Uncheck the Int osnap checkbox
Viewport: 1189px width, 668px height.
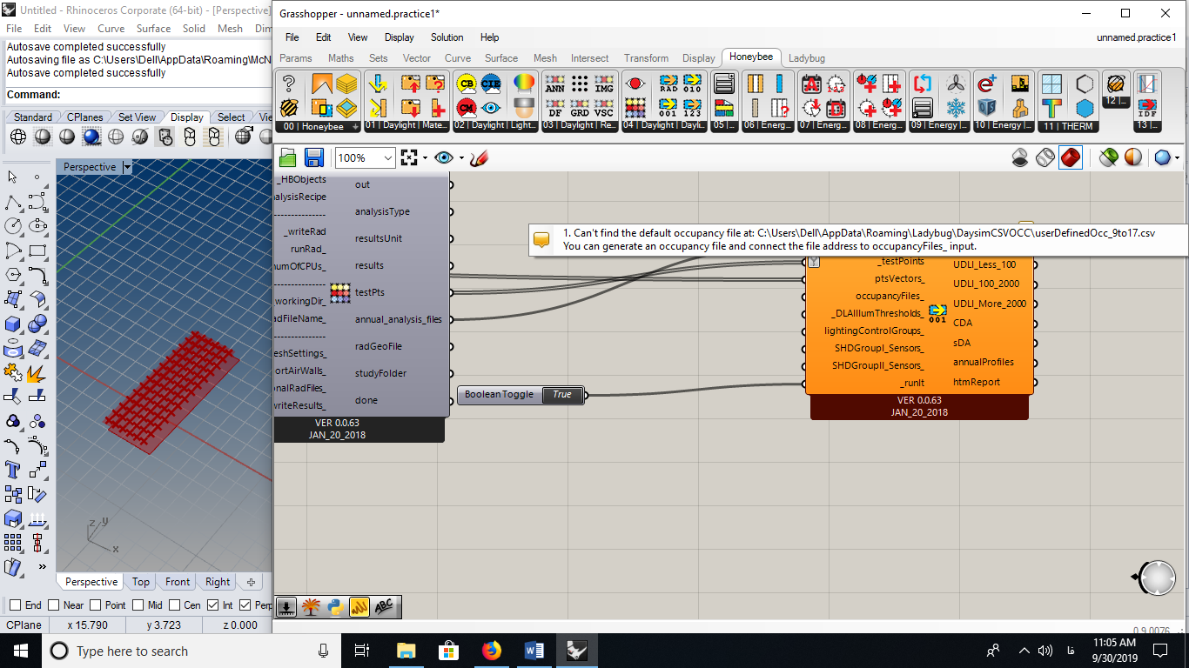tap(212, 605)
